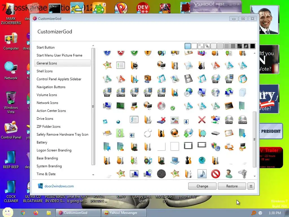Viewport: 289px width, 217px height.
Task: Switch preview background to plain white
Action: [194, 46]
